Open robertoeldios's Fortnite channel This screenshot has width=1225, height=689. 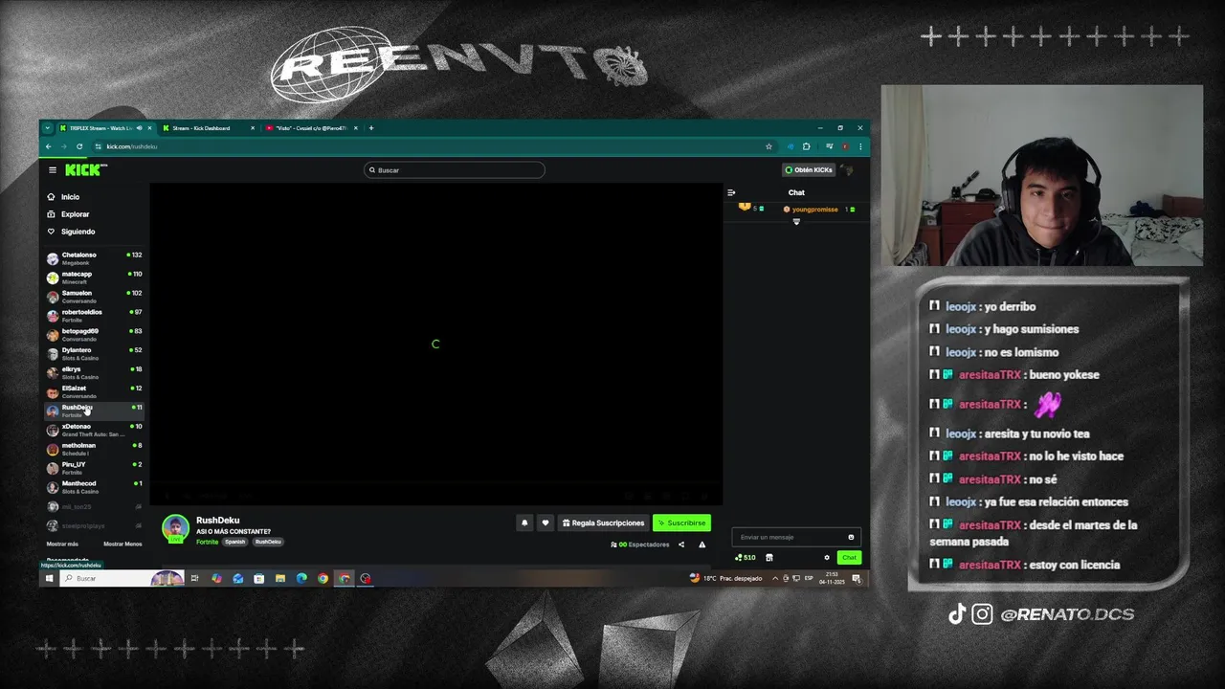pyautogui.click(x=94, y=315)
